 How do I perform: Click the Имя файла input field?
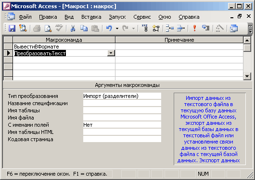(122, 118)
